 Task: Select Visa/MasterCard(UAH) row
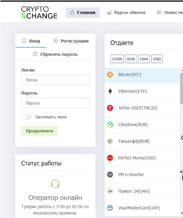click(x=142, y=208)
